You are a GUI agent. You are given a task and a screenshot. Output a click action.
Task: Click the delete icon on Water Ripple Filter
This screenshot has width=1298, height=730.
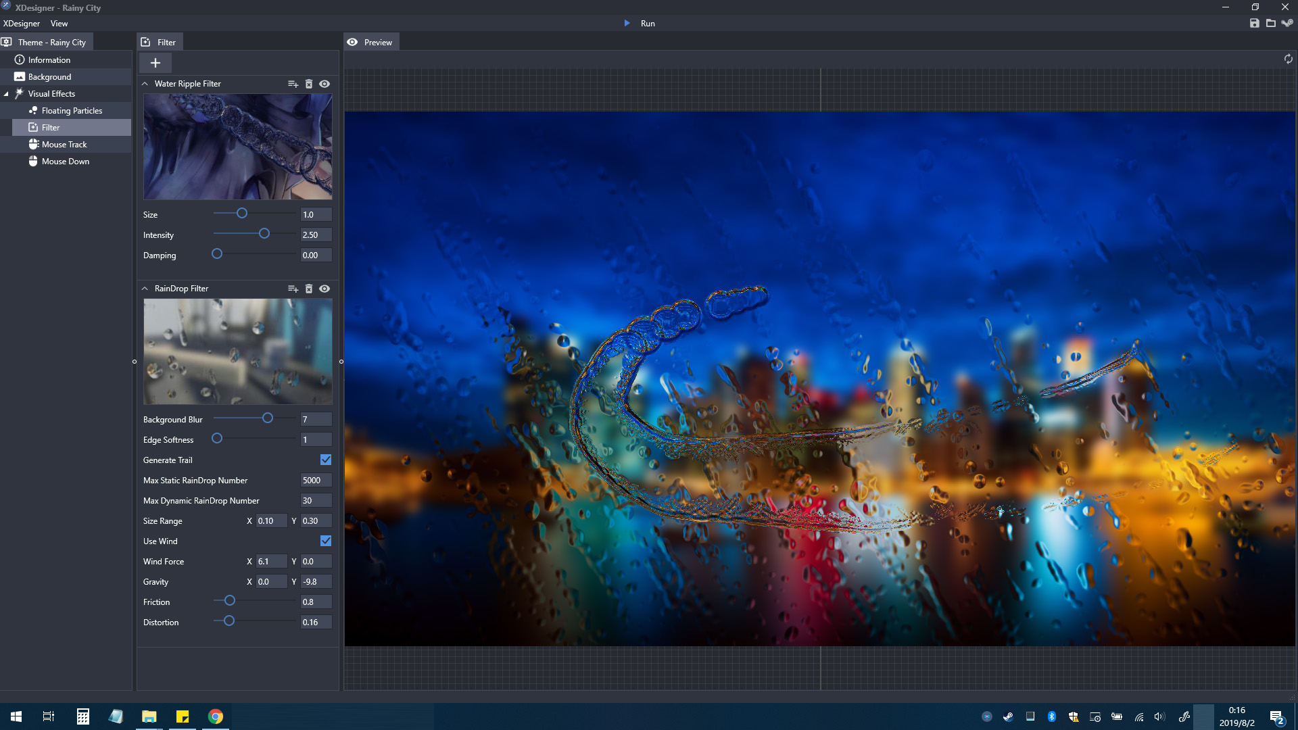click(x=308, y=84)
